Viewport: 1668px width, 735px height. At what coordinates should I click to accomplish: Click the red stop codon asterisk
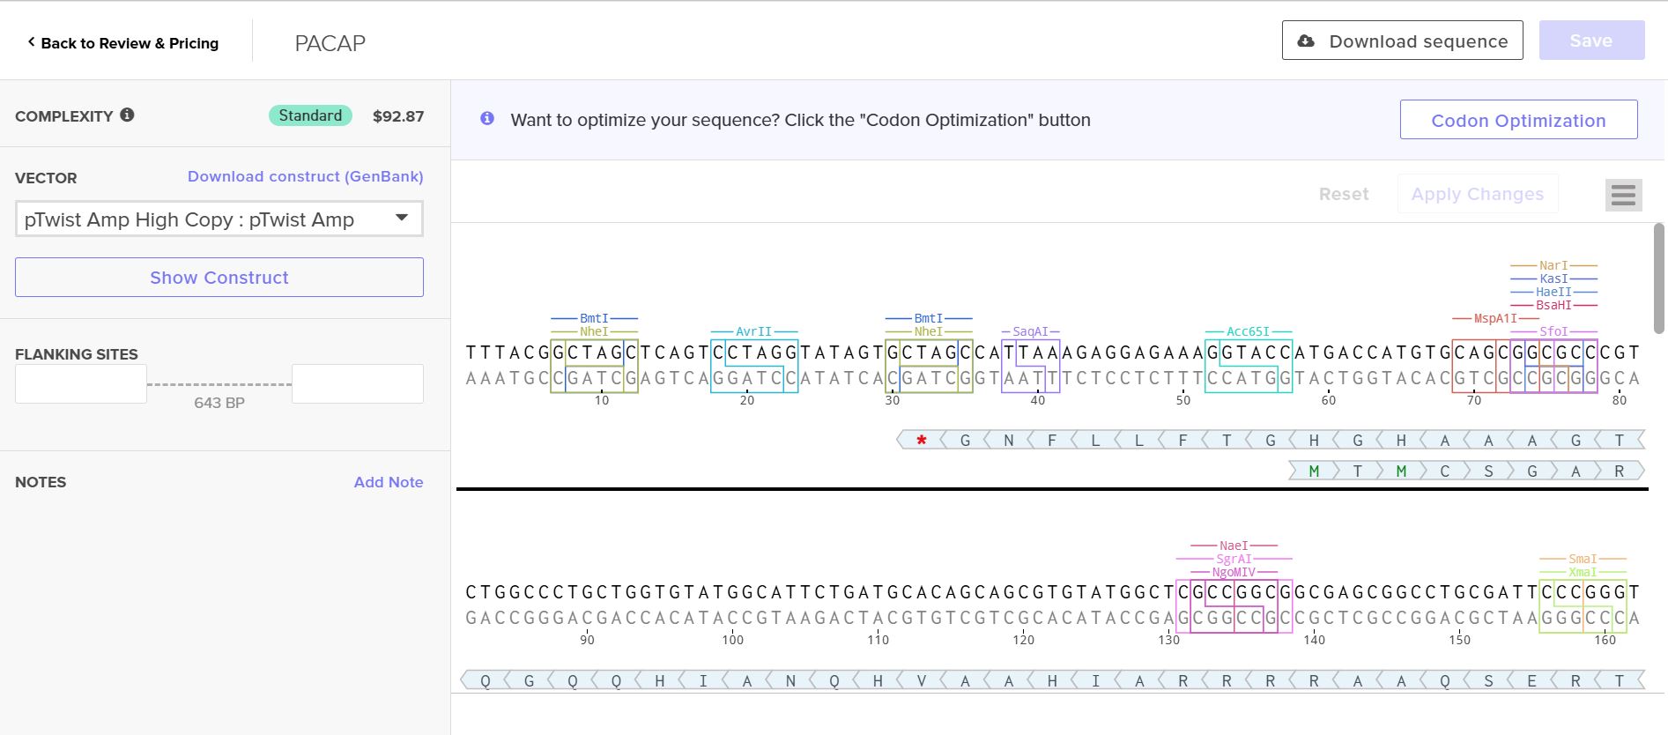pos(921,440)
